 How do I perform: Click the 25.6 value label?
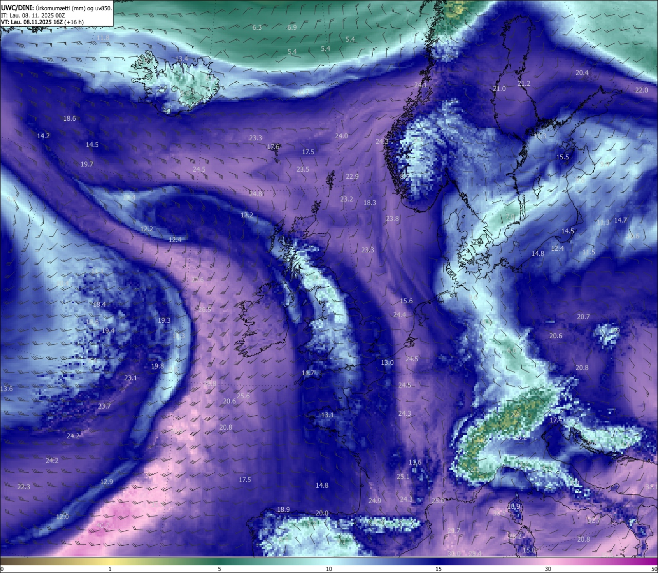point(243,396)
